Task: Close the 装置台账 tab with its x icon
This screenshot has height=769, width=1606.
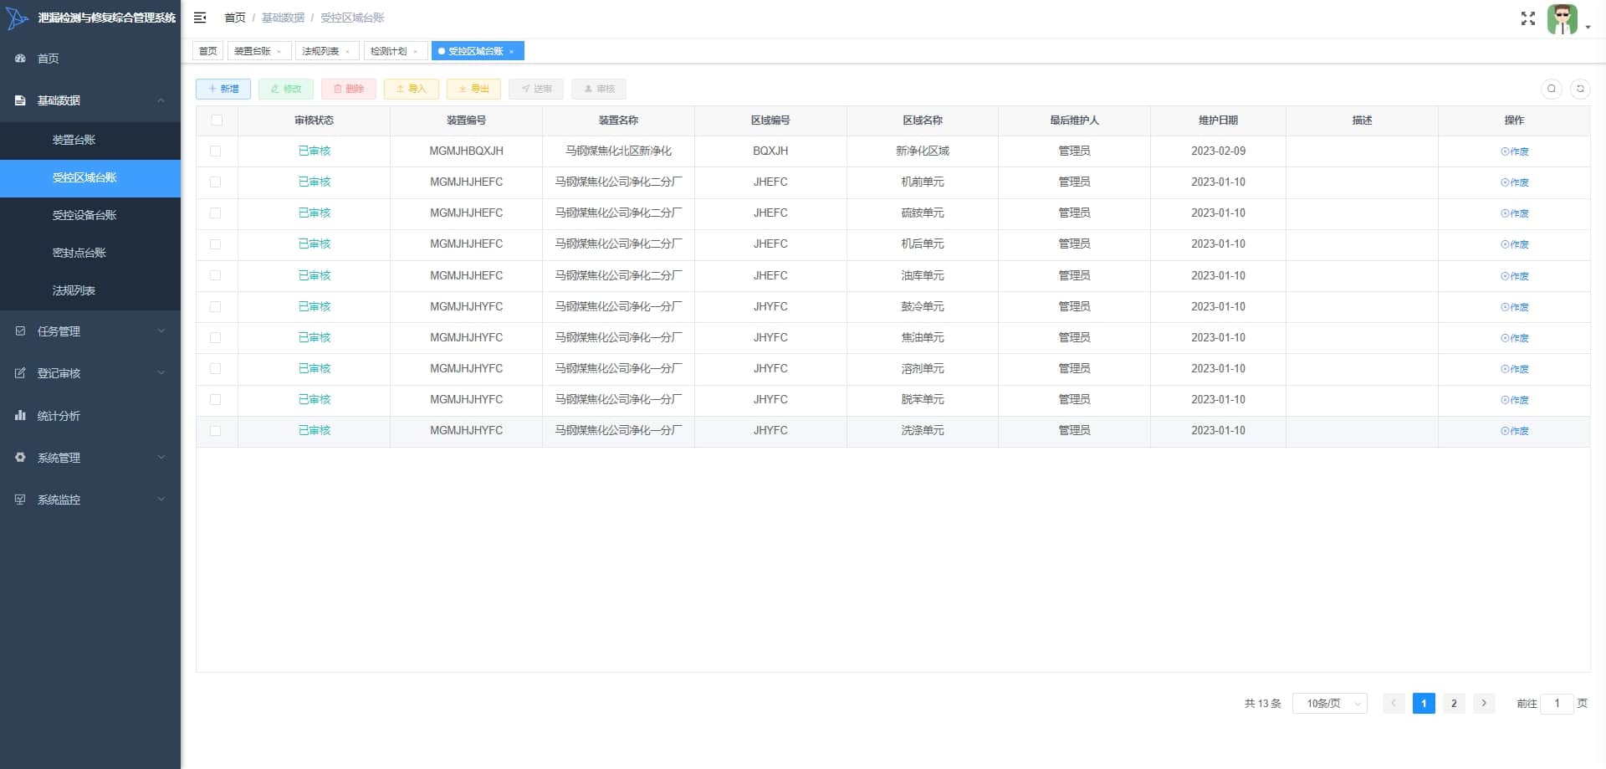Action: click(279, 52)
